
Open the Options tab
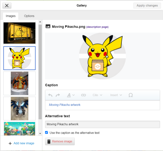[29, 16]
